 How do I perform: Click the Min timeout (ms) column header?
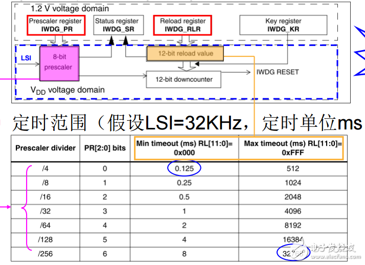[x=186, y=147]
